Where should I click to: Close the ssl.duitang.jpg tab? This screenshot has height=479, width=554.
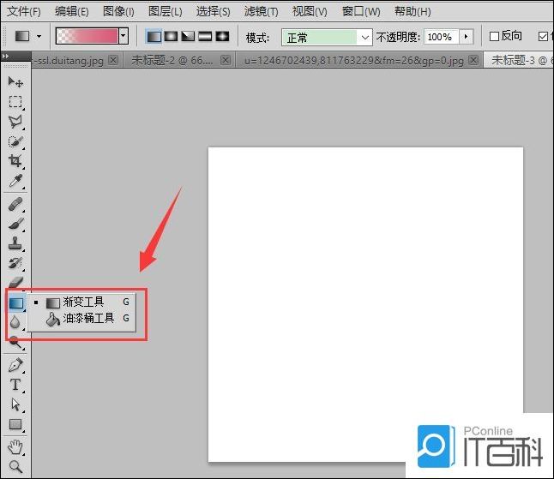point(113,60)
